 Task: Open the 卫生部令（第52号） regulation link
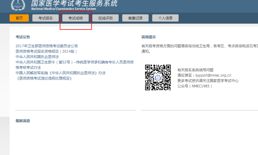tap(74, 62)
